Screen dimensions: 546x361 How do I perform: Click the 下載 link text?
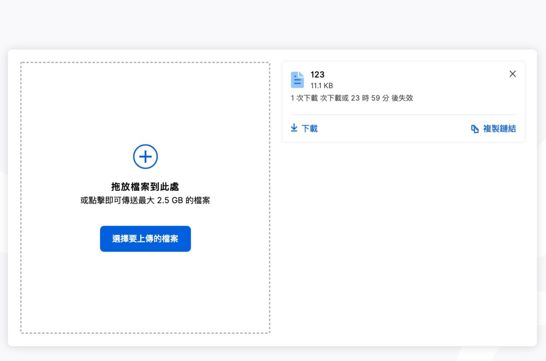point(309,129)
